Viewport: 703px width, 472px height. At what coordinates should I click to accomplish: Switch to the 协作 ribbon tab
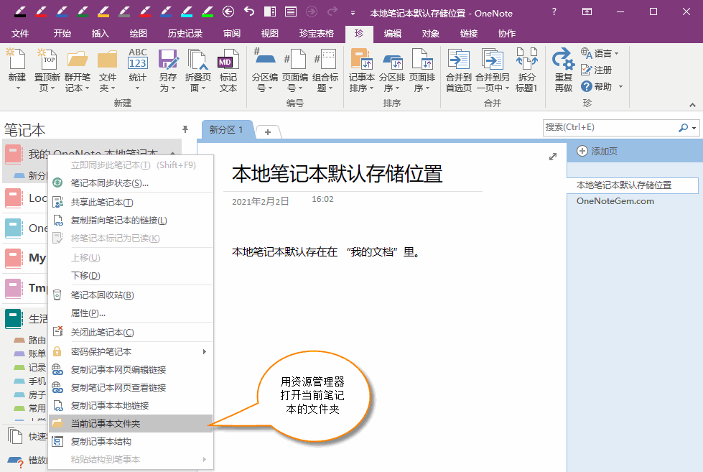click(x=507, y=34)
